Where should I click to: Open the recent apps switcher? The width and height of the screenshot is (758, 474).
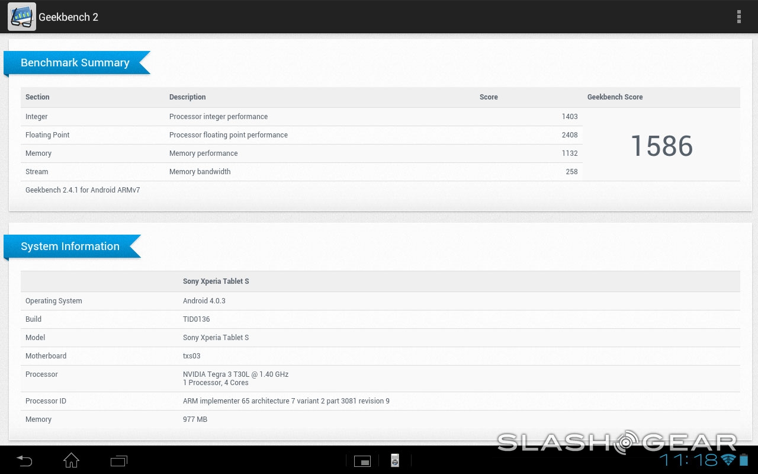tap(118, 460)
